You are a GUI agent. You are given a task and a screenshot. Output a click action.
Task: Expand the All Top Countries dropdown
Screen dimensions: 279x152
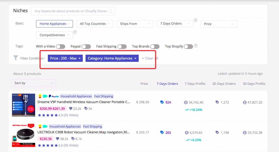[x=95, y=24]
